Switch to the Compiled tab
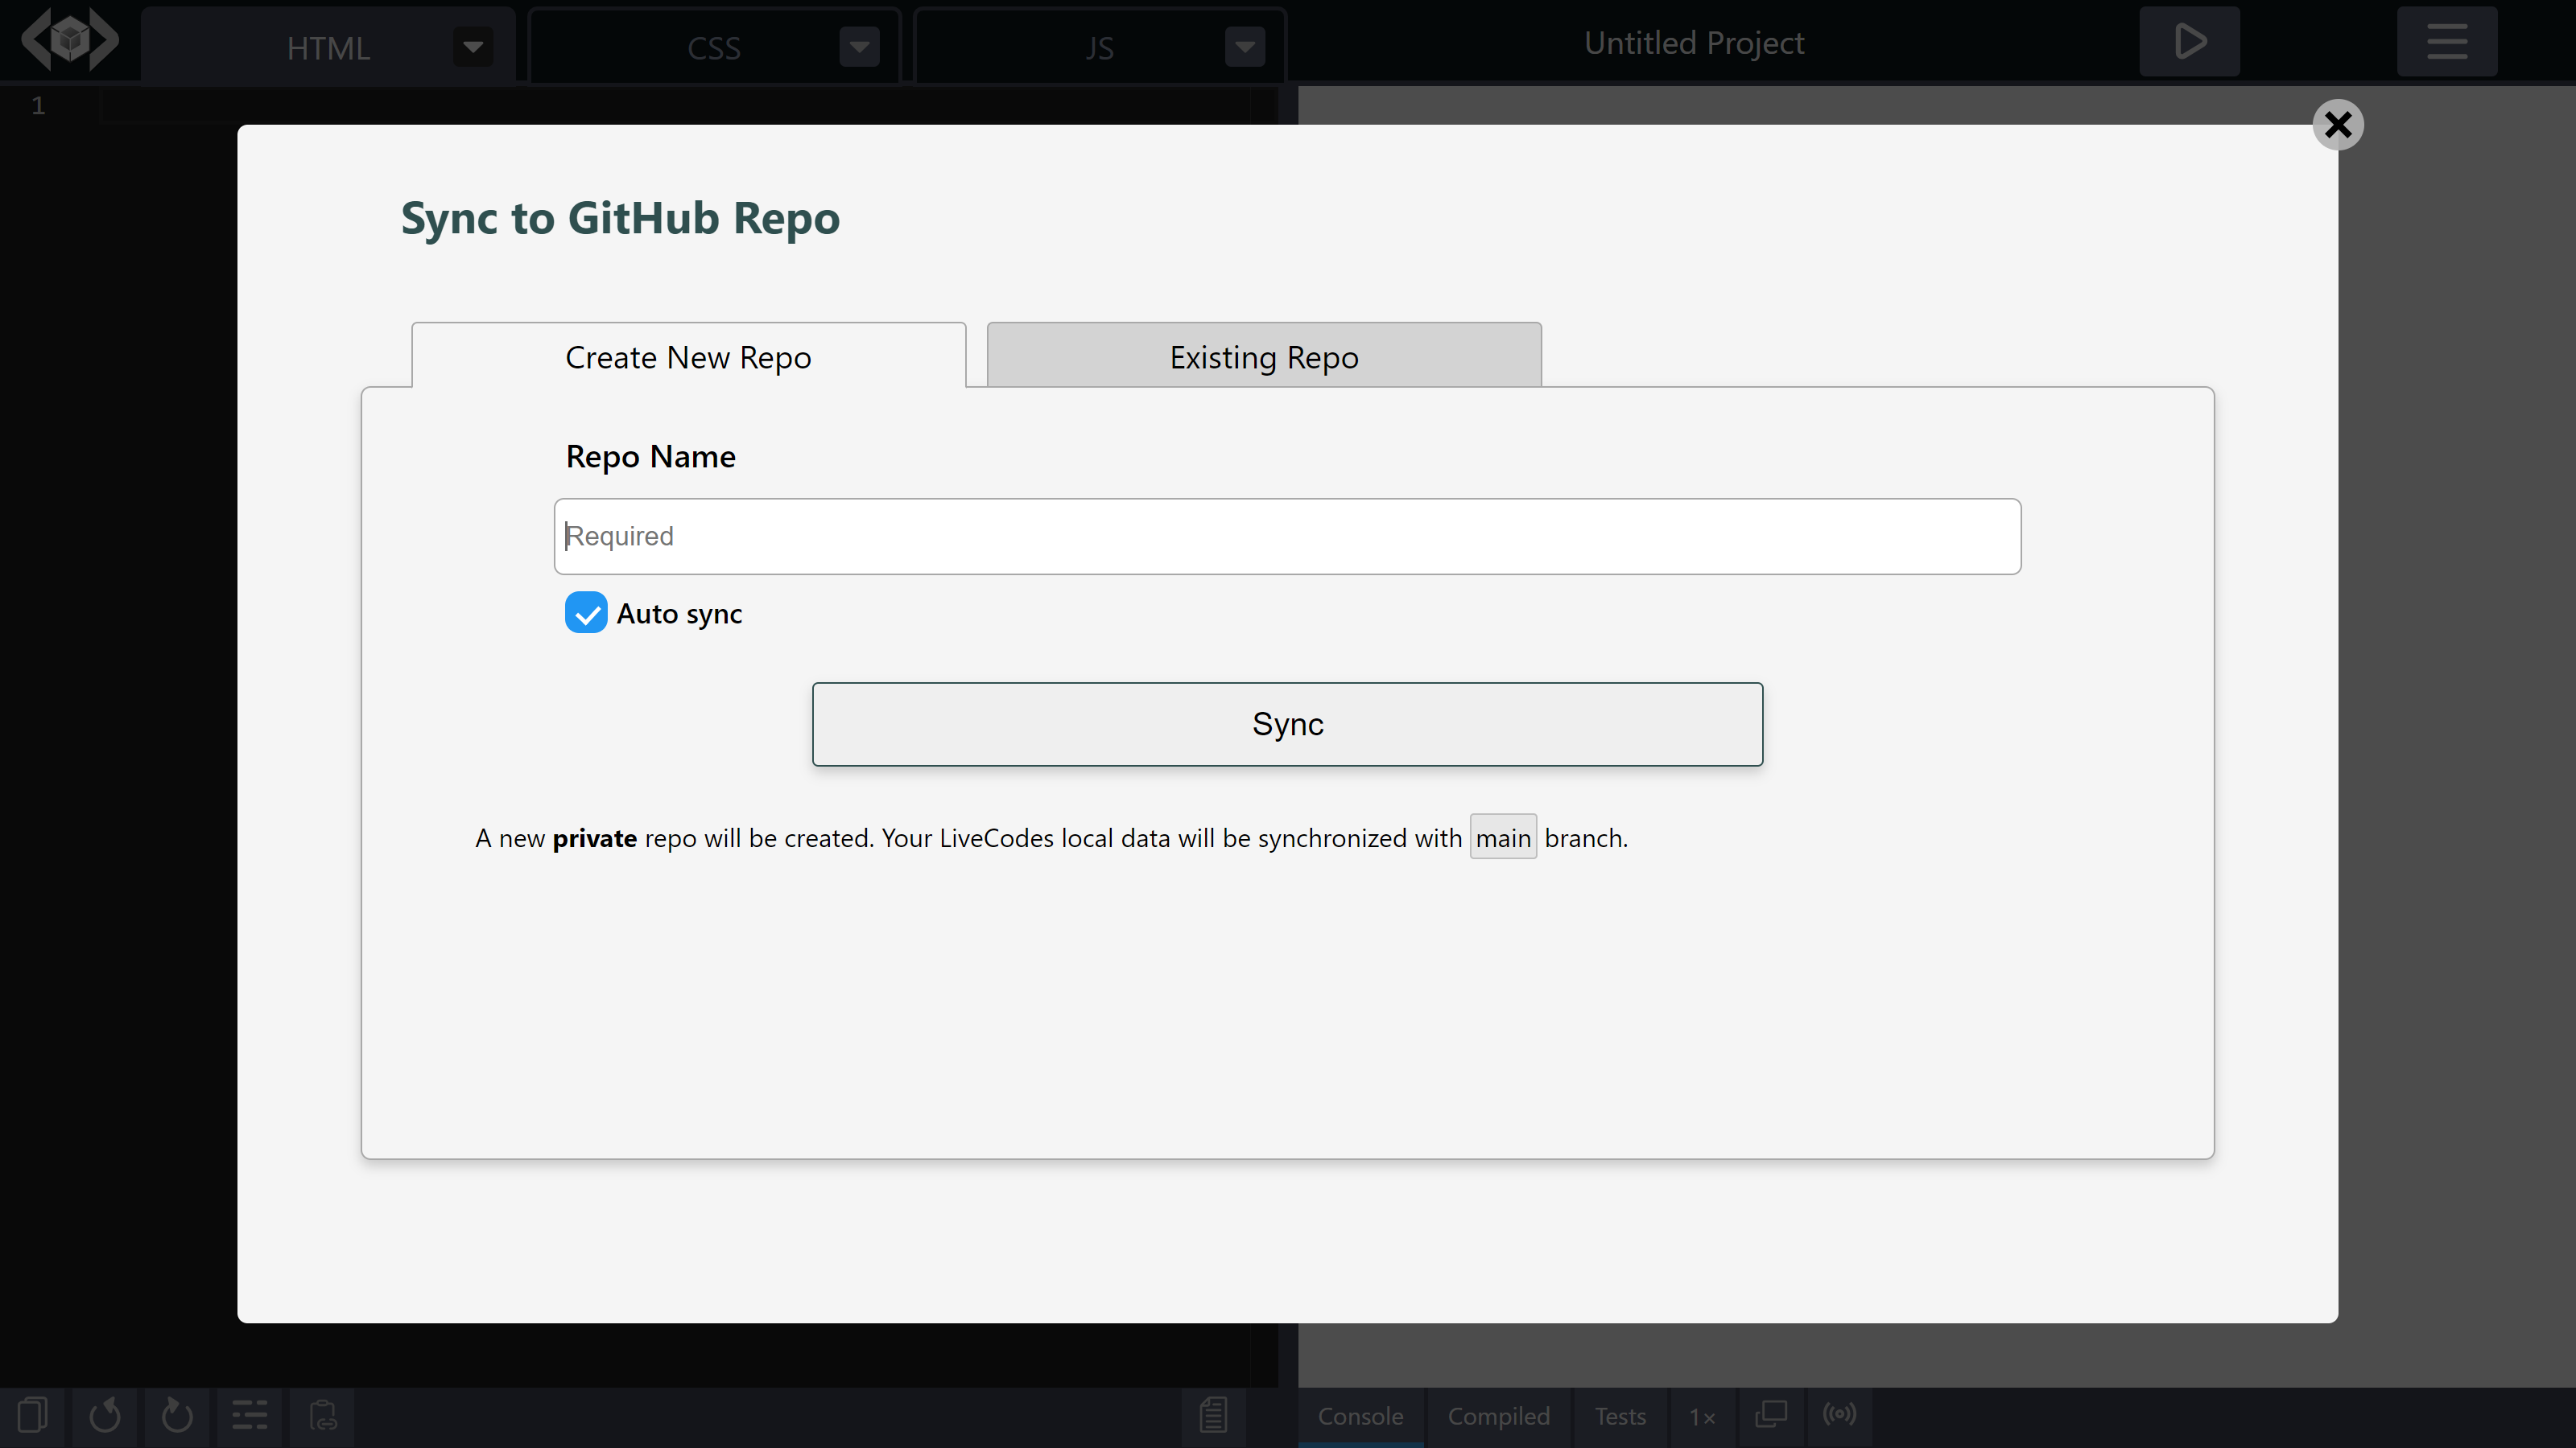 click(x=1498, y=1416)
